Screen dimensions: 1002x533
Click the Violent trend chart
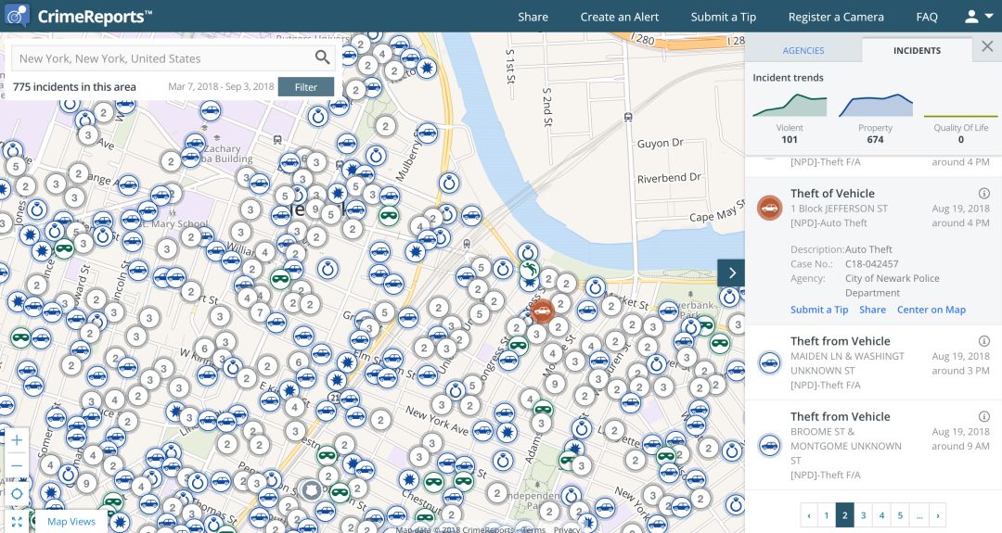[790, 106]
